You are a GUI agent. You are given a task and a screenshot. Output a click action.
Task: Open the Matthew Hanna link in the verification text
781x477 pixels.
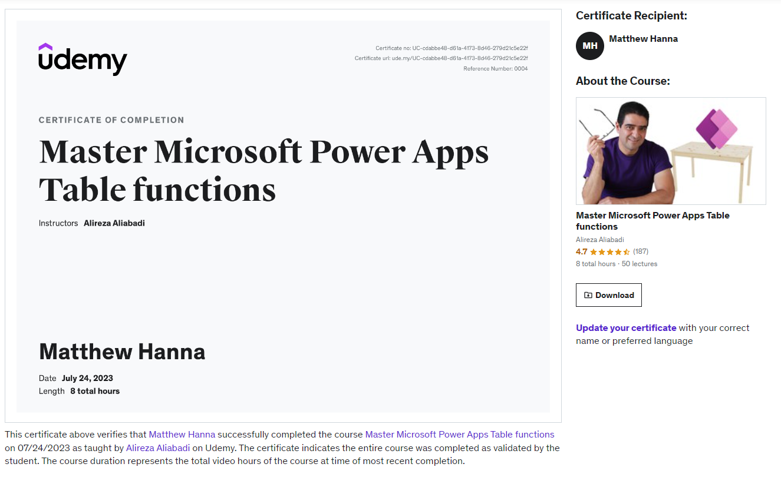pyautogui.click(x=182, y=435)
